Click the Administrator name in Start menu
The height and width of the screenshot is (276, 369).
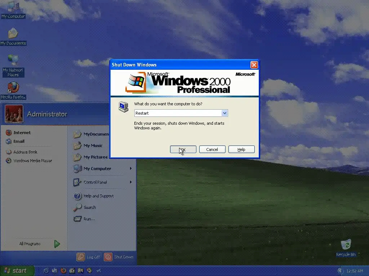click(x=47, y=114)
